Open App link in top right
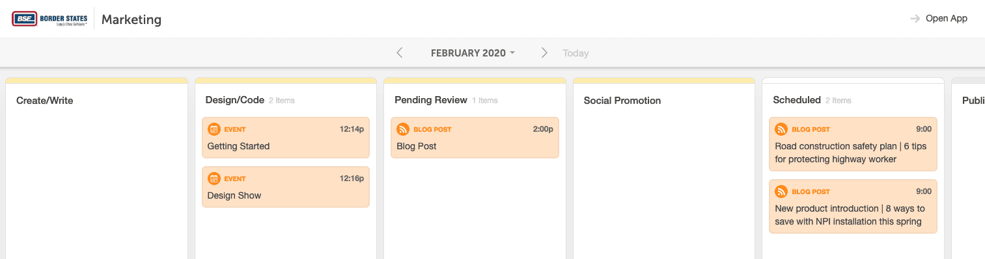The width and height of the screenshot is (985, 259). [x=947, y=19]
